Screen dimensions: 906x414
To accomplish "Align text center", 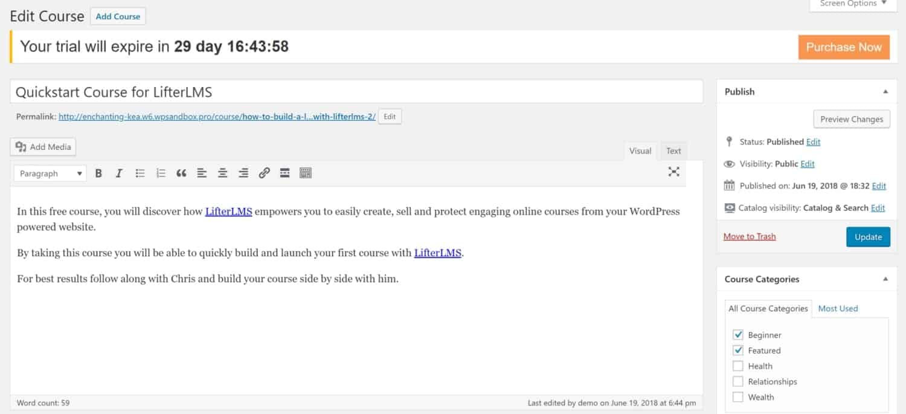I will tap(223, 173).
